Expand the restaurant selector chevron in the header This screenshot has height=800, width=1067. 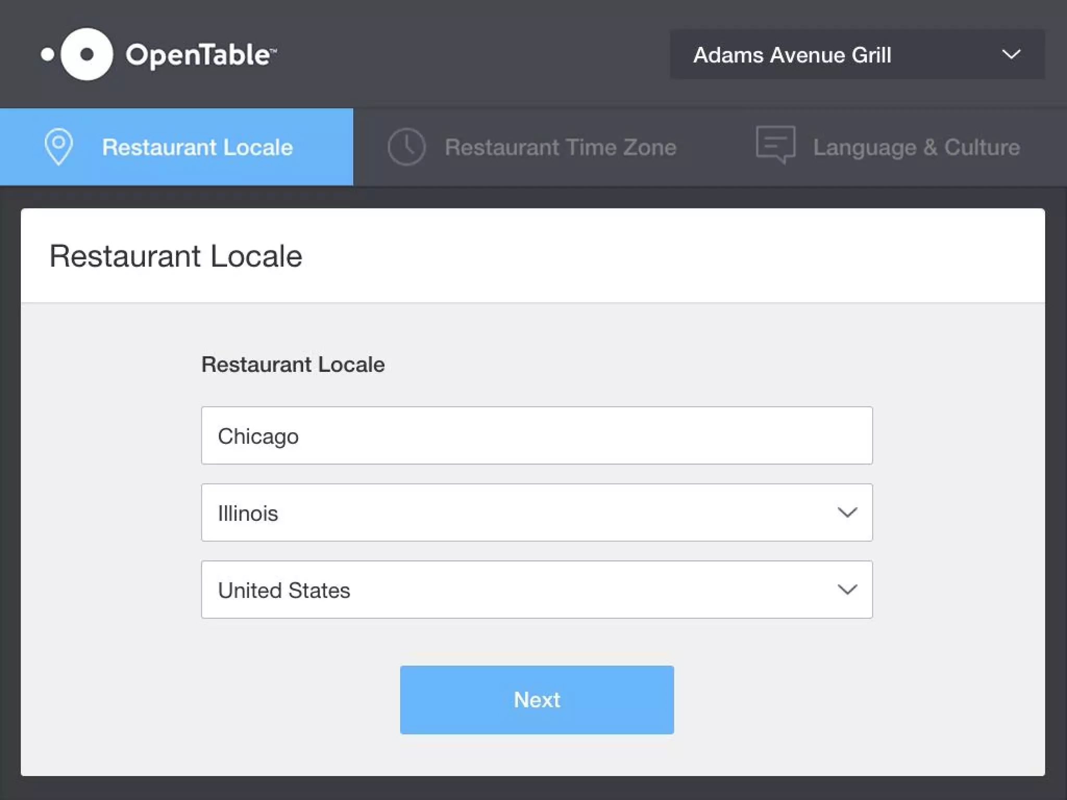pyautogui.click(x=1011, y=54)
